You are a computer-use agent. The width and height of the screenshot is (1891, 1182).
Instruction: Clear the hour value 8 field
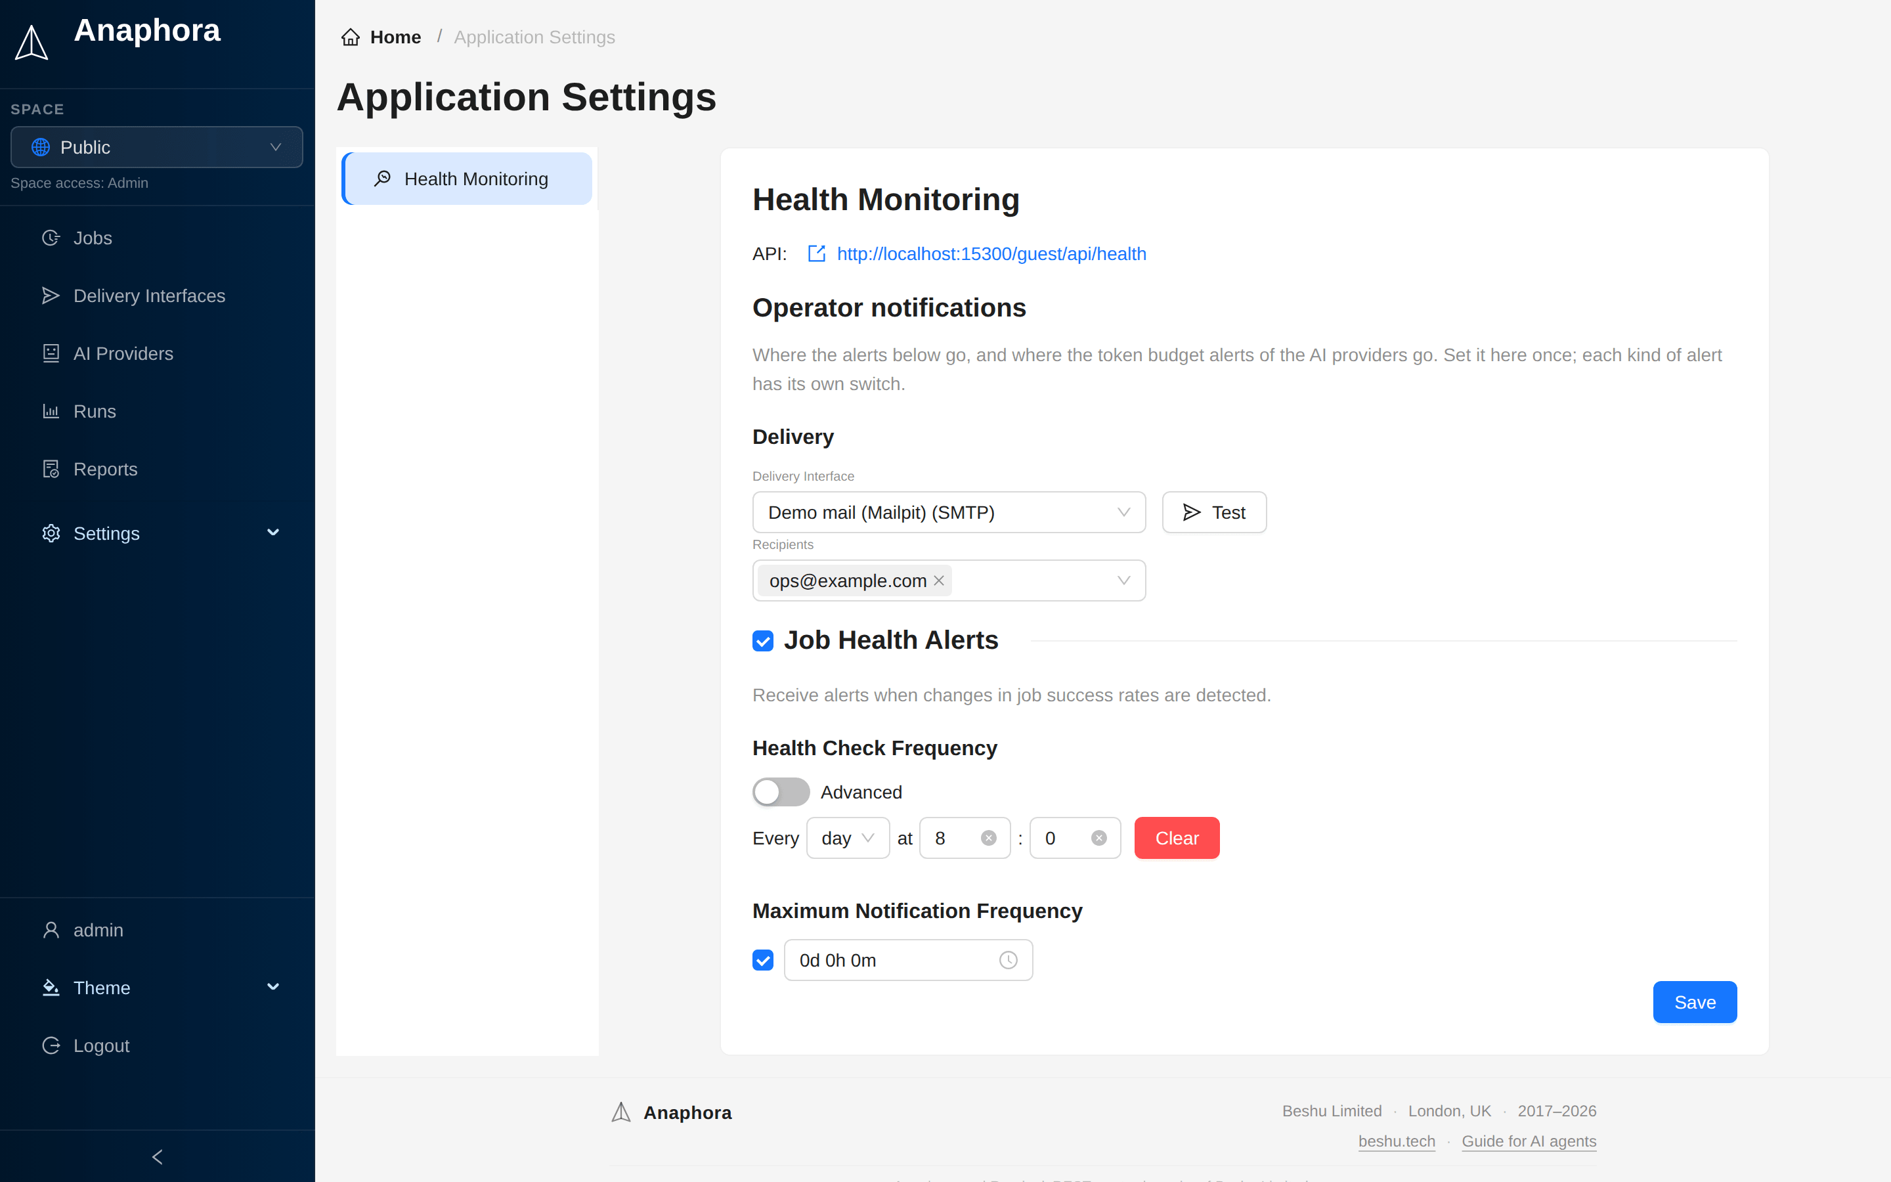click(x=988, y=838)
